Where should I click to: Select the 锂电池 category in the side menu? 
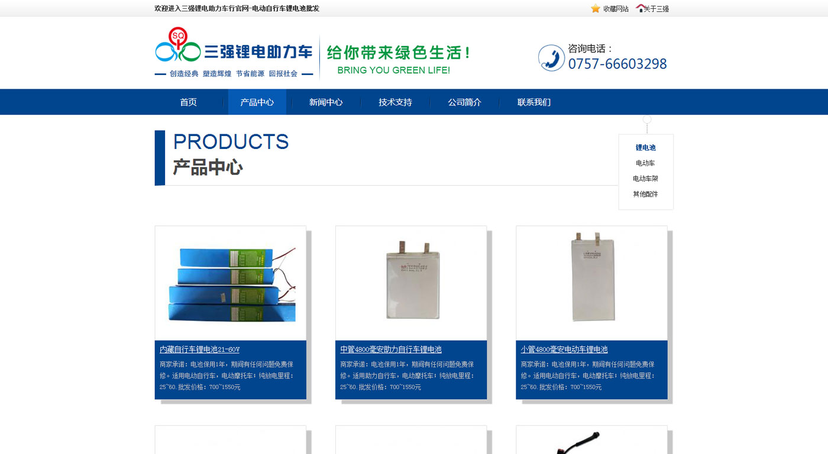(646, 148)
